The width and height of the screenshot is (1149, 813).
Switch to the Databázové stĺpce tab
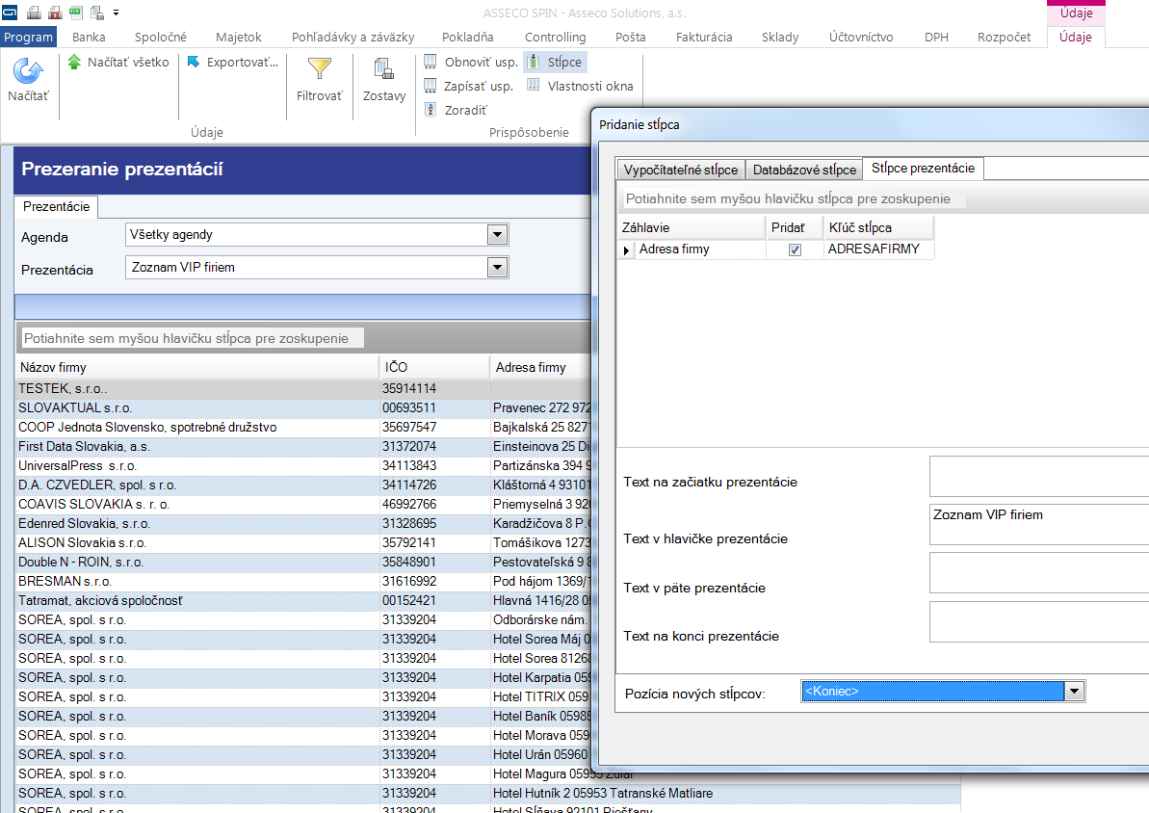pos(804,170)
